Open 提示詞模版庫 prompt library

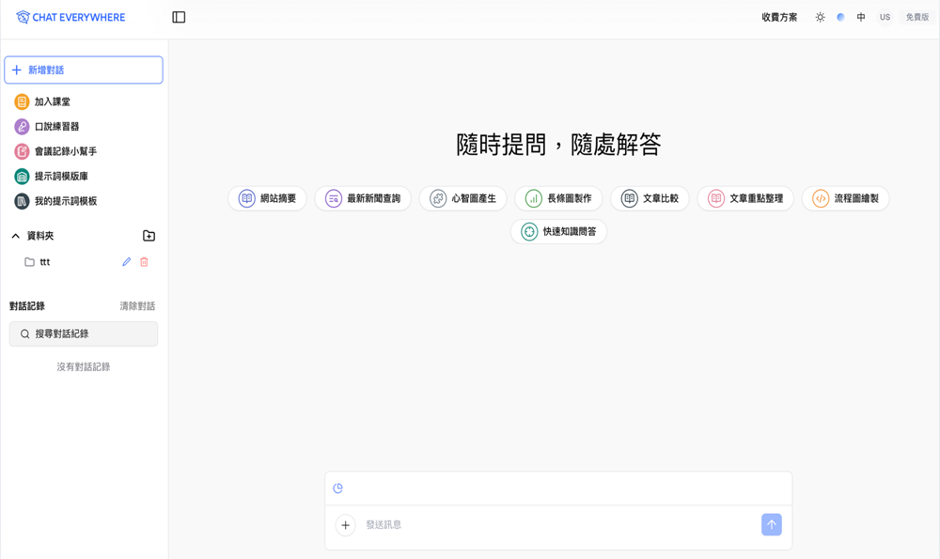[51, 176]
